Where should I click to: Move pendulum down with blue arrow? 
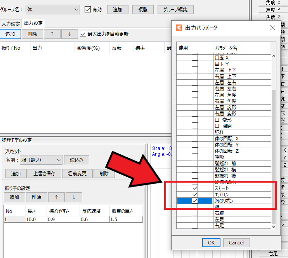pyautogui.click(x=73, y=197)
